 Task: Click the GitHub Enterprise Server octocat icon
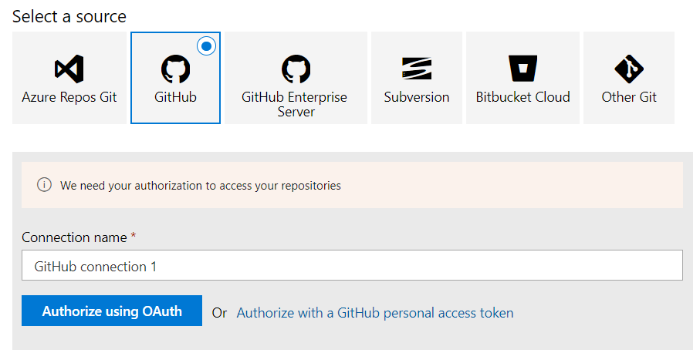296,69
